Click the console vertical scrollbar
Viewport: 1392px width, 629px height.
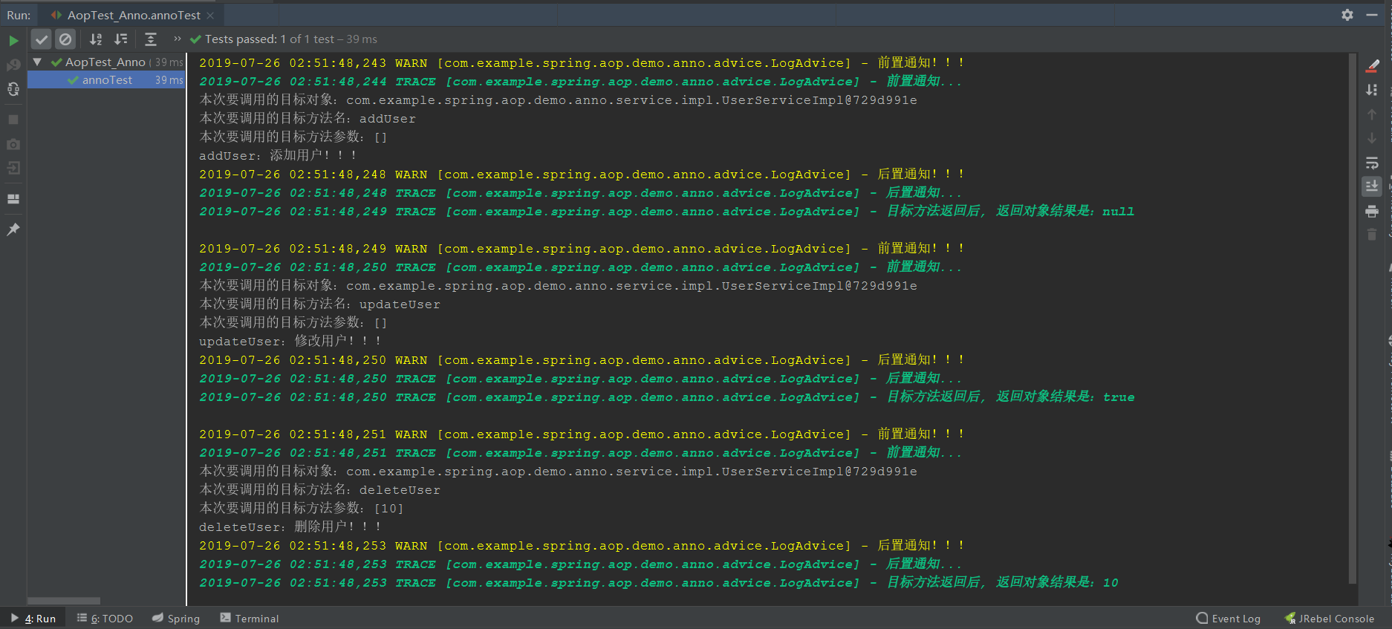1353,319
